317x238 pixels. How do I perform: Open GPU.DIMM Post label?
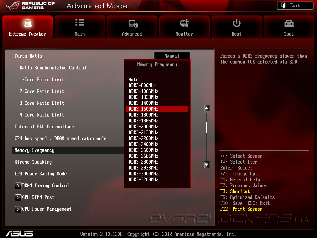[38, 197]
